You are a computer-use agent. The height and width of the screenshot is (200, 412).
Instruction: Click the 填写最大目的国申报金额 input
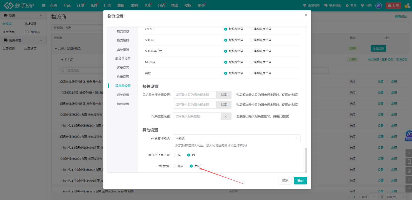click(x=195, y=95)
